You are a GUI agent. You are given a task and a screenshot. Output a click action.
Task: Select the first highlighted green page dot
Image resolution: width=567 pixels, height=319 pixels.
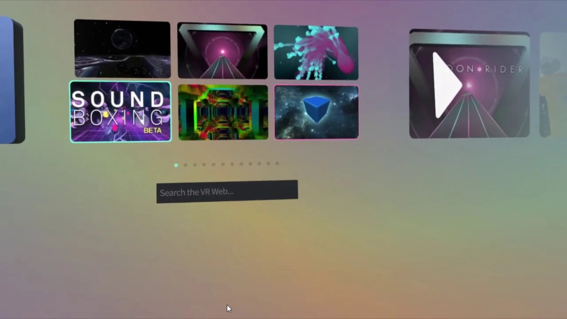pyautogui.click(x=176, y=165)
